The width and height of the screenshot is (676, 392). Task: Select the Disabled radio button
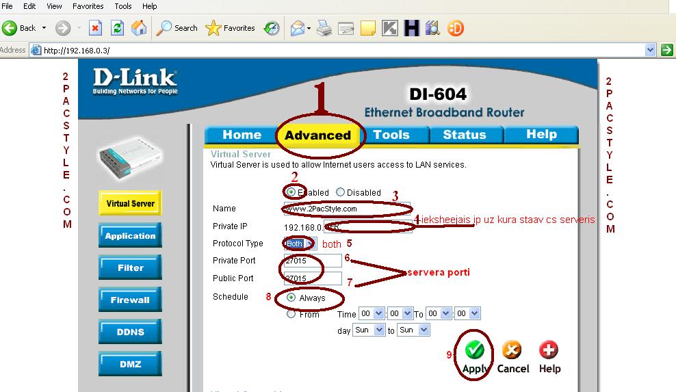pos(340,192)
